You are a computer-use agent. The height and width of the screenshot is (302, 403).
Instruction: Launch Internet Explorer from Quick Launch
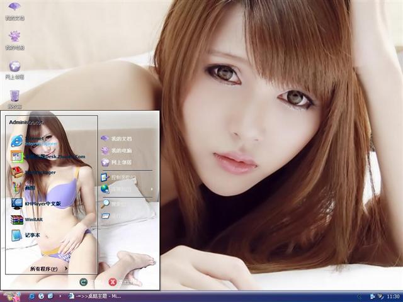(31, 296)
